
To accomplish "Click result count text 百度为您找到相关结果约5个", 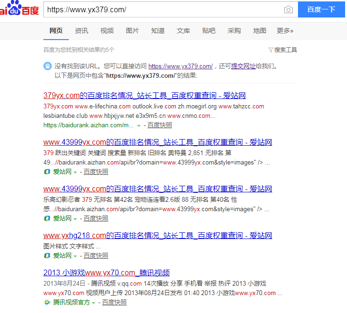I will [79, 50].
